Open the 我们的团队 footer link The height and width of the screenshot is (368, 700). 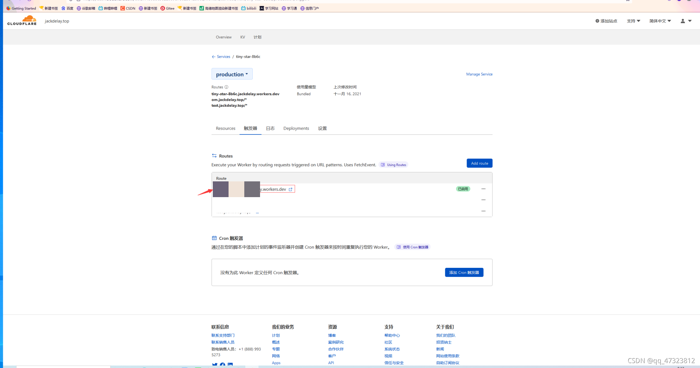click(x=446, y=335)
